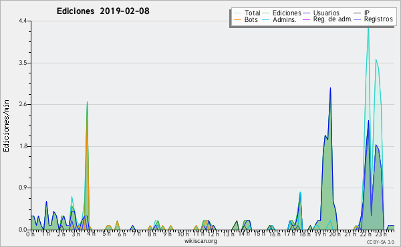This screenshot has width=401, height=247.
Task: Click the '13 h' x-axis label
Action: 228,234
